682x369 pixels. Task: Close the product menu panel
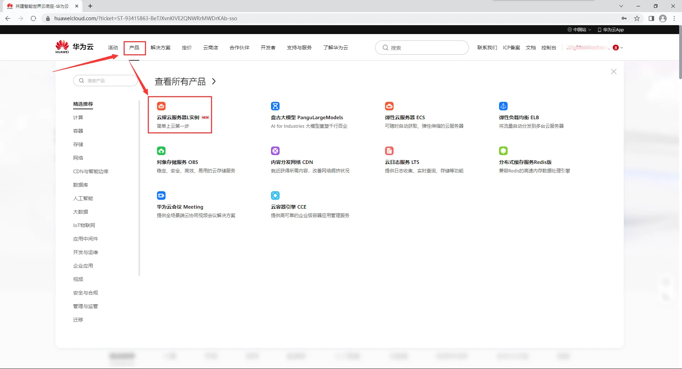tap(614, 72)
